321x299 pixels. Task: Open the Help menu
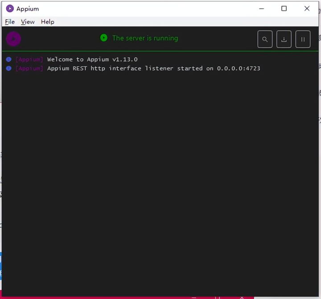(48, 22)
